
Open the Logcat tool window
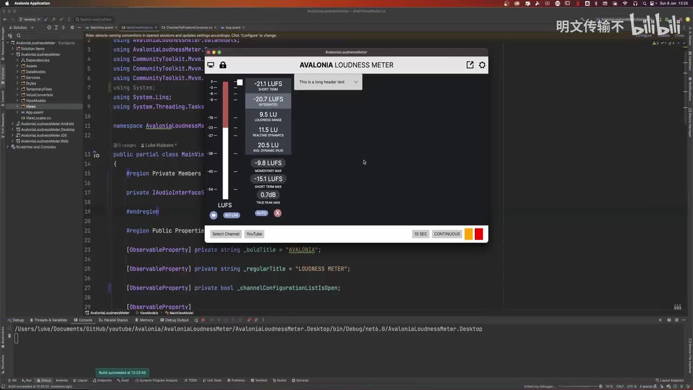coord(80,380)
